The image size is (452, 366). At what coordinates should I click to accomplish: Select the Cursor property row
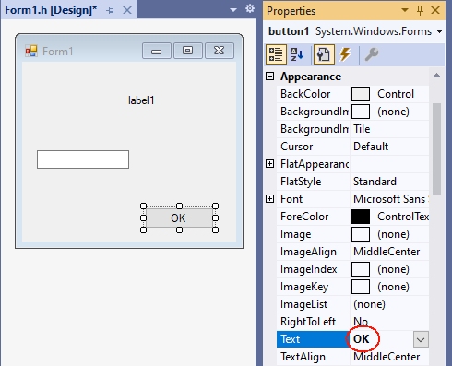(x=352, y=147)
